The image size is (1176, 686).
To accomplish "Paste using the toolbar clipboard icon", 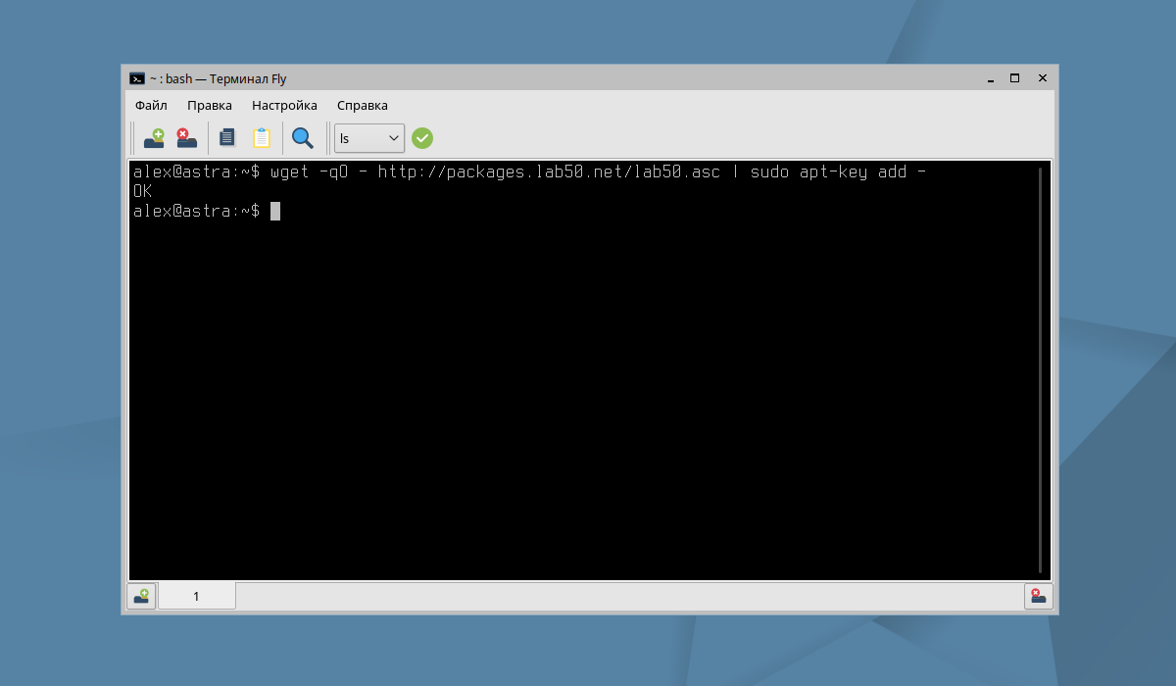I will [262, 138].
